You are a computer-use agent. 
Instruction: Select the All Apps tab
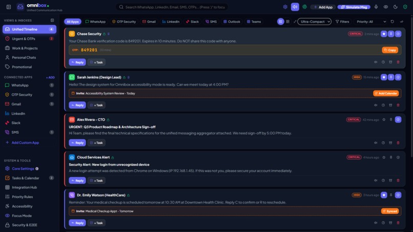coord(73,22)
